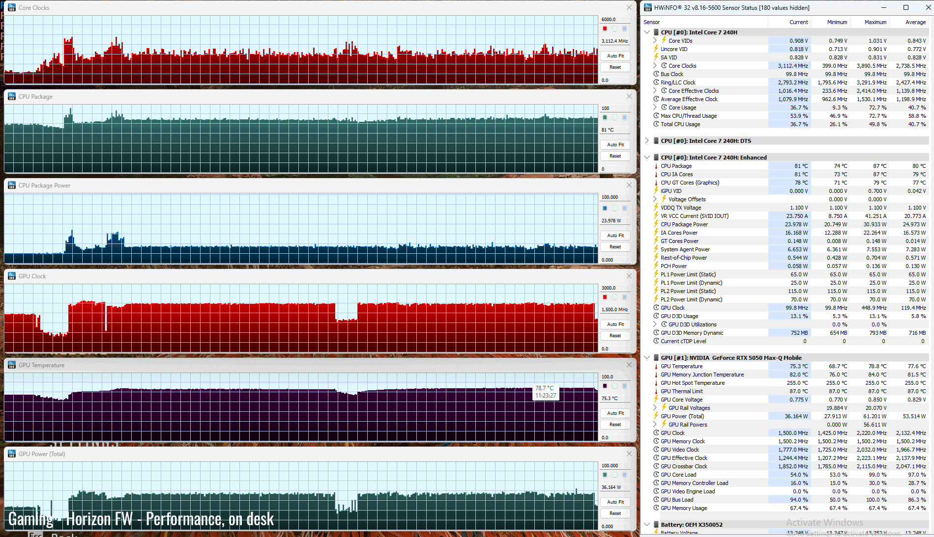Screen dimensions: 934x537
Task: Select the GPU Effective Clock sensor row
Action: click(x=789, y=458)
